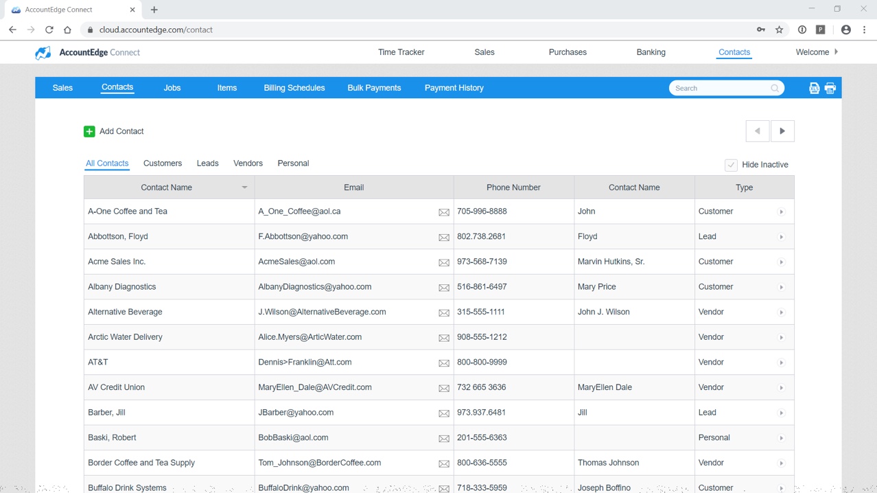Image resolution: width=877 pixels, height=493 pixels.
Task: Open Purchases in the top menu
Action: tap(568, 52)
